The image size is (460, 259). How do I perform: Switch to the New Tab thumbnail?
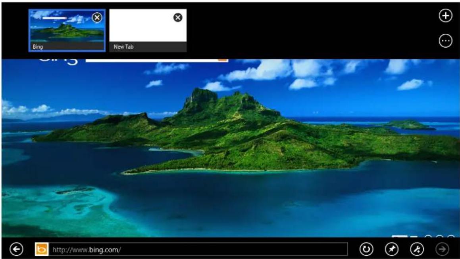148,30
